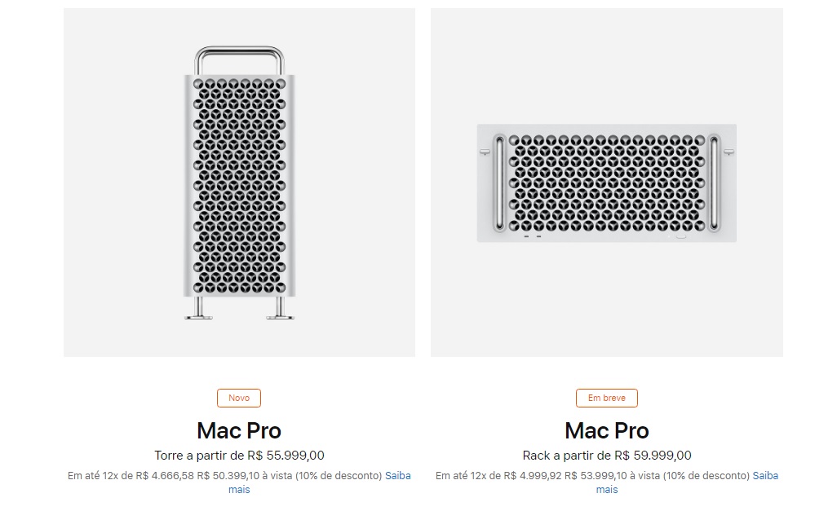Open the left "Saiba mais" link

click(396, 475)
